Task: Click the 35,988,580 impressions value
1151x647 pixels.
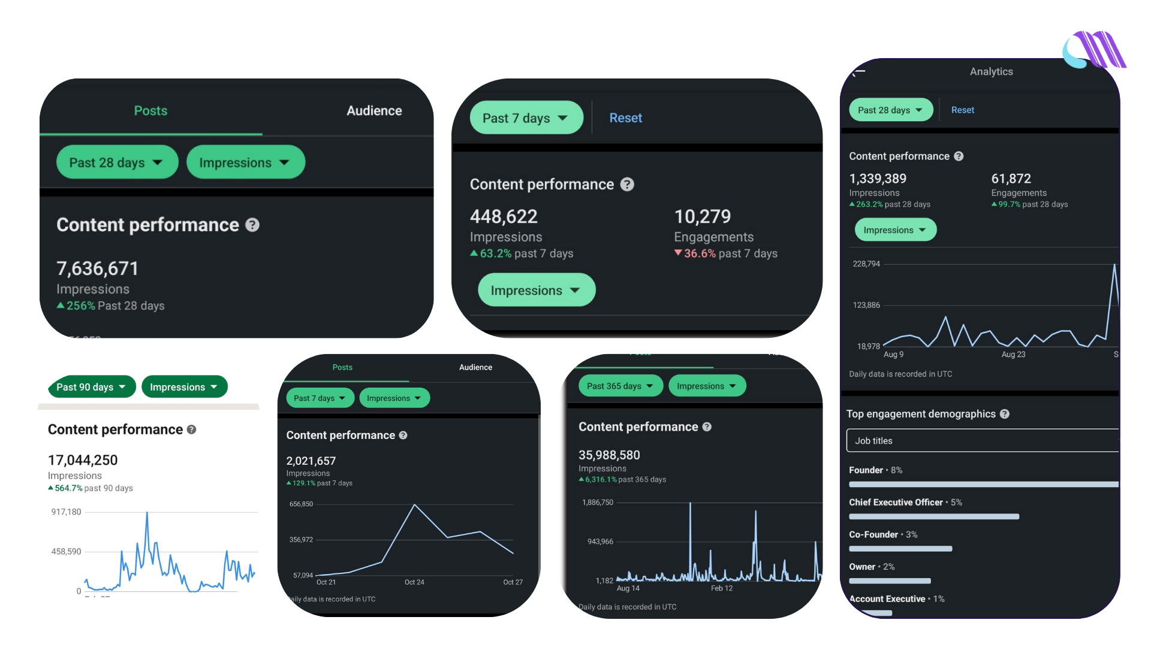Action: point(609,455)
